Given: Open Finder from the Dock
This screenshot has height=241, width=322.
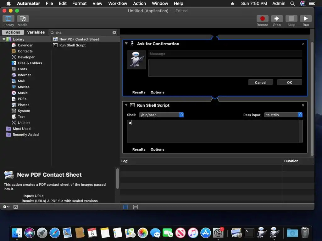Looking at the screenshot, I should (x=17, y=233).
